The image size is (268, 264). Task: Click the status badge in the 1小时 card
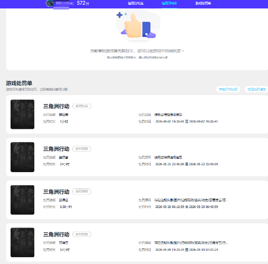[82, 106]
